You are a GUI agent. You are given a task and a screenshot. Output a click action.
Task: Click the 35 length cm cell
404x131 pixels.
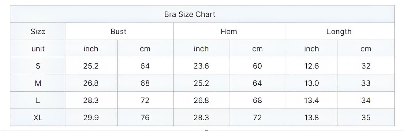[366, 117]
